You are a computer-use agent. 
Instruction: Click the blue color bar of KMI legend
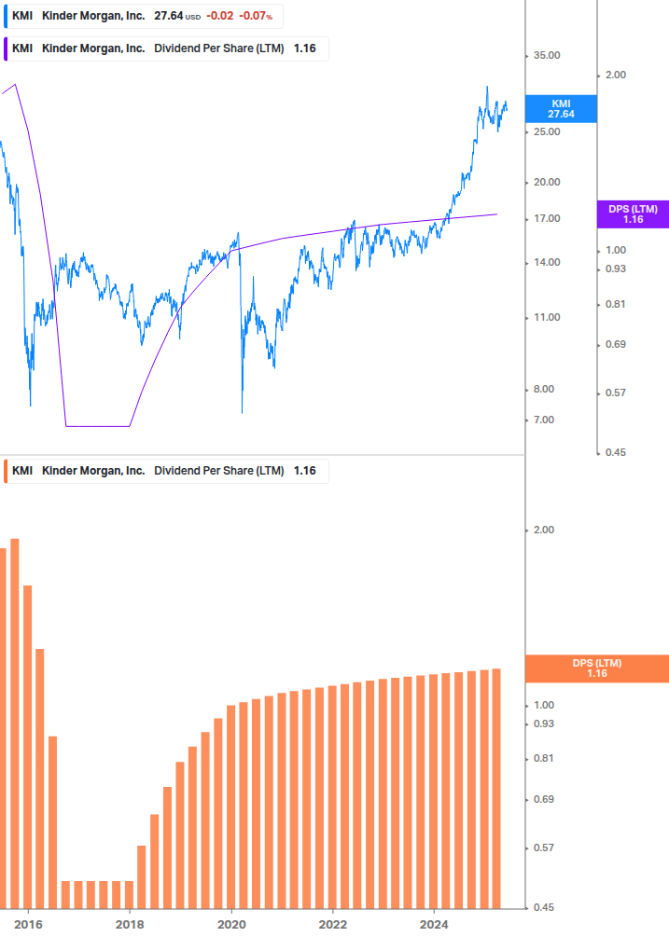pos(6,16)
